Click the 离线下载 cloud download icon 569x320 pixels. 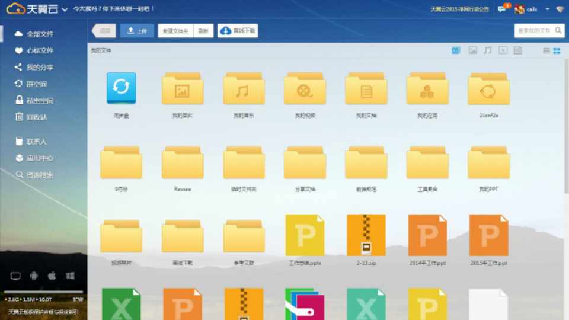[226, 31]
